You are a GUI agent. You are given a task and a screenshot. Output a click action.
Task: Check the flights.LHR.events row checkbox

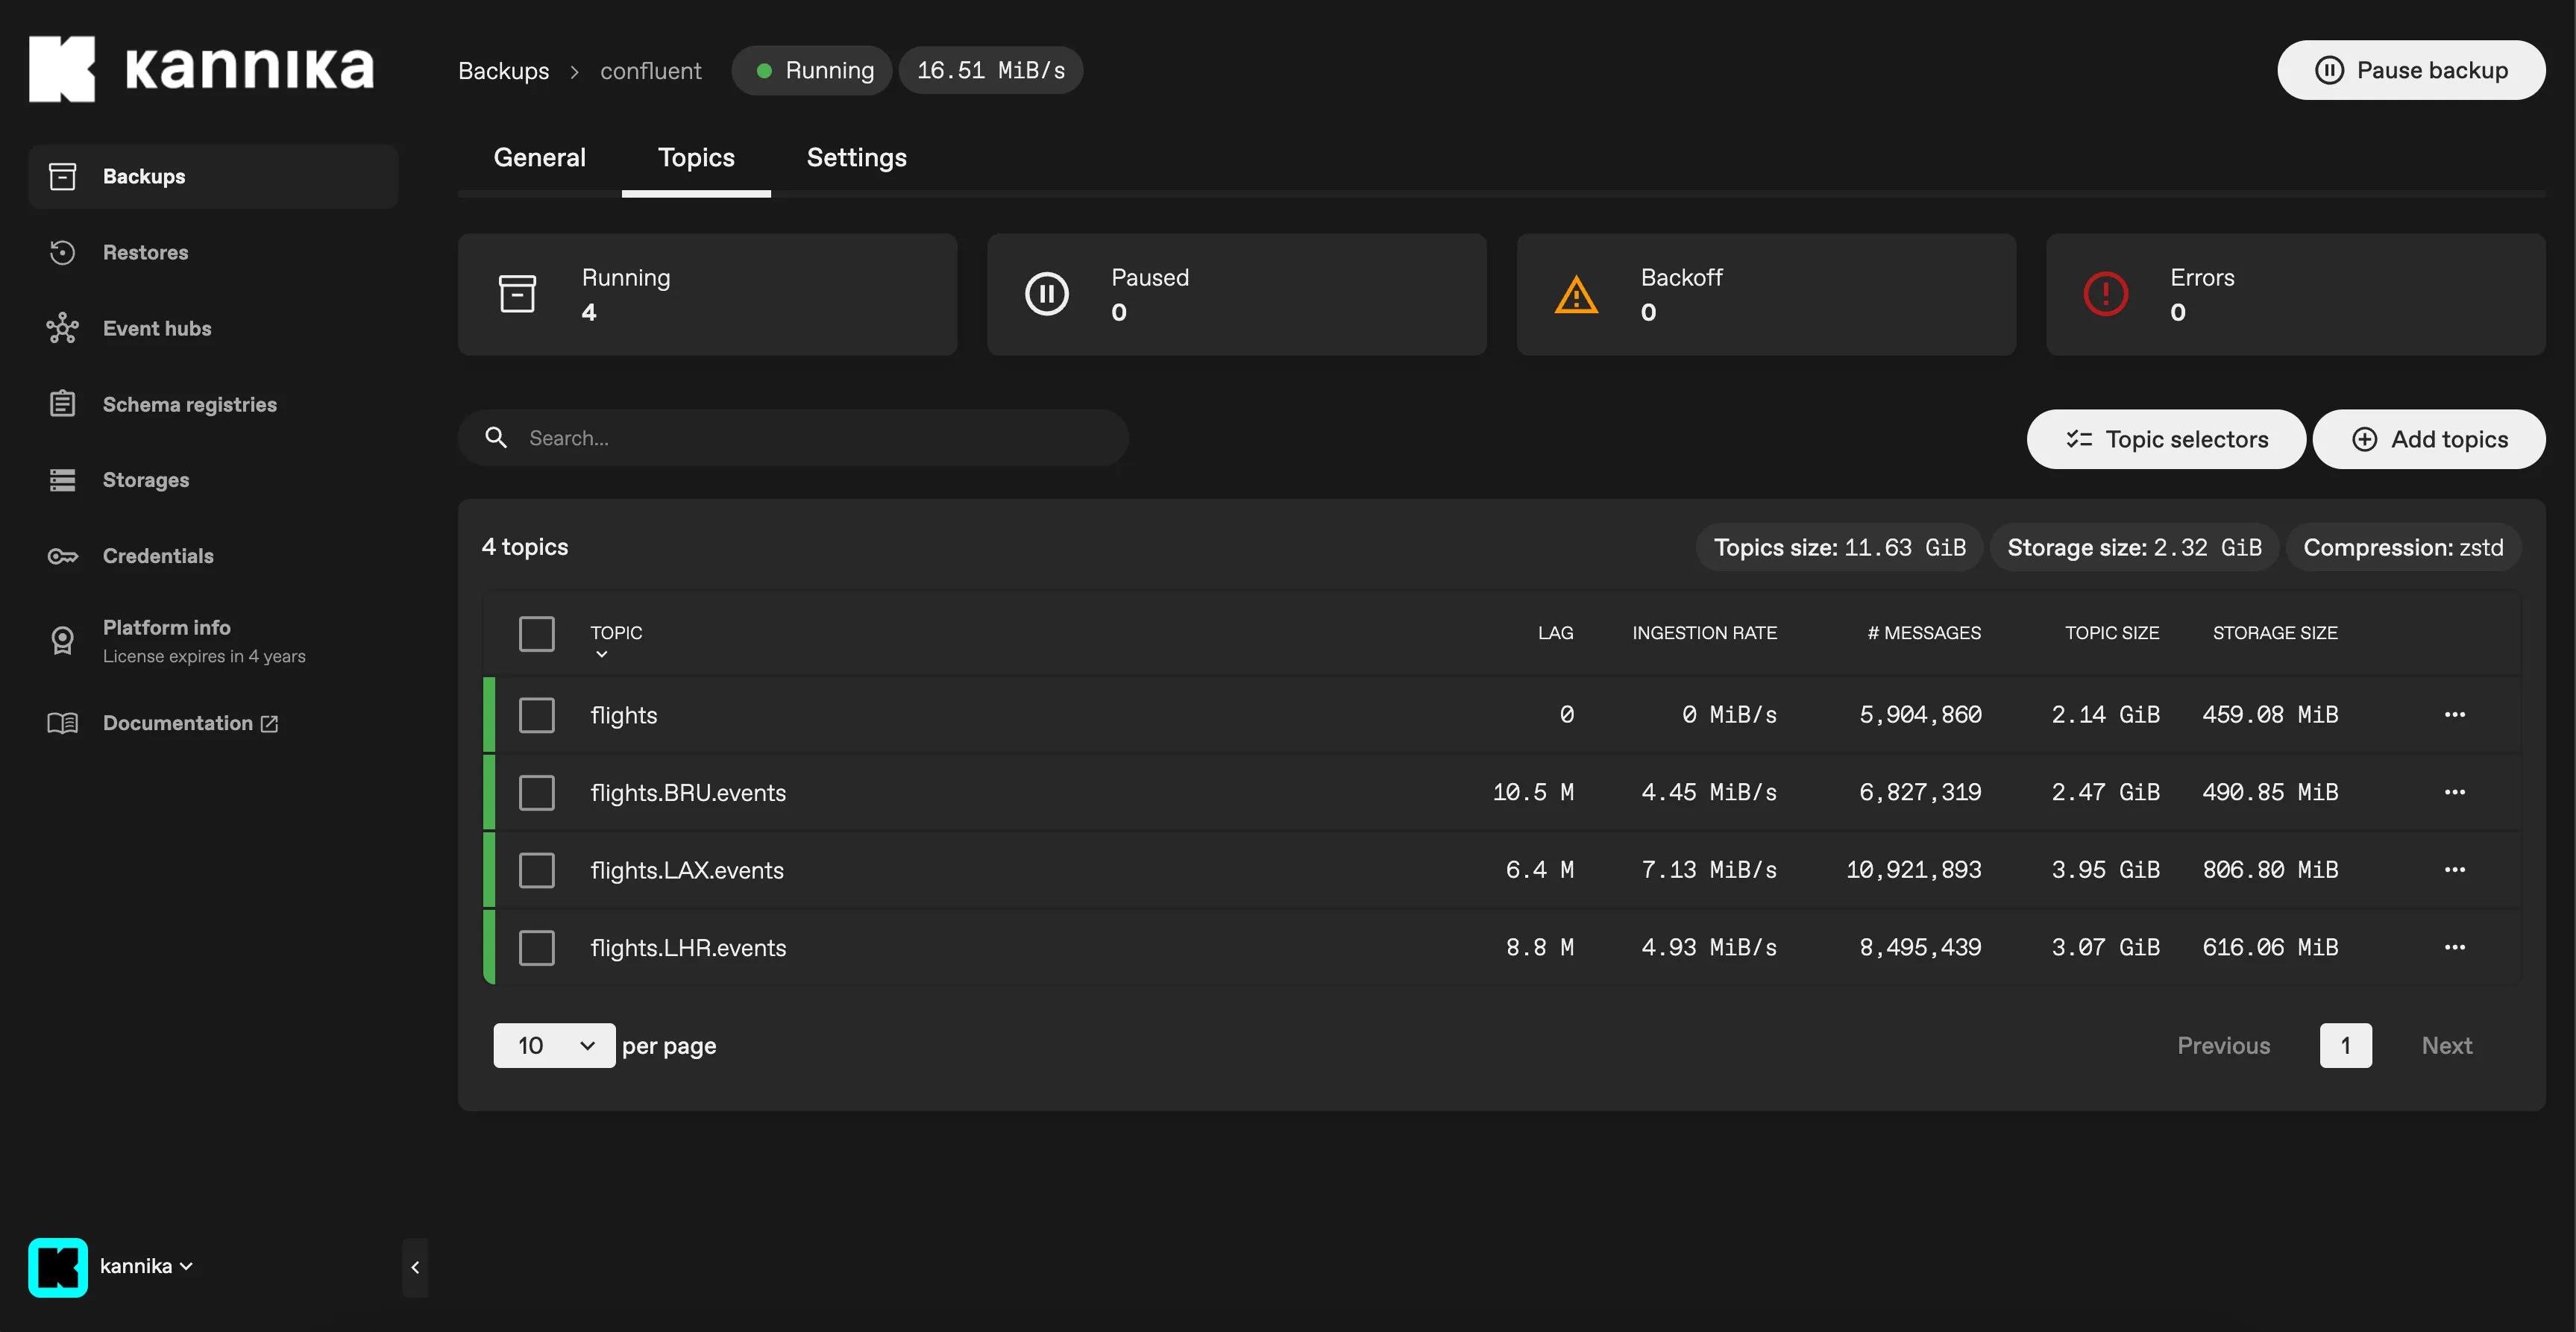click(537, 947)
